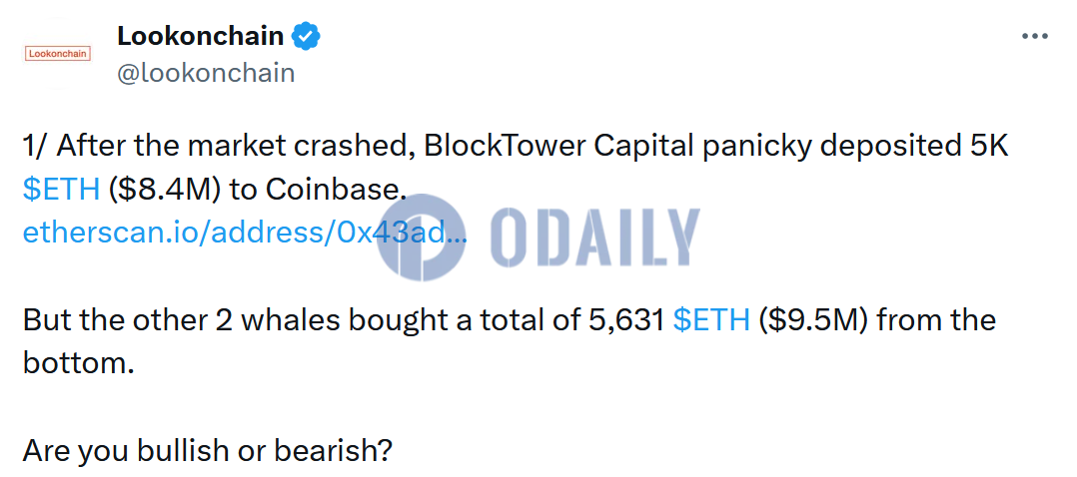The height and width of the screenshot is (477, 1077).
Task: Click the '5,631' number in the tweet
Action: 621,320
